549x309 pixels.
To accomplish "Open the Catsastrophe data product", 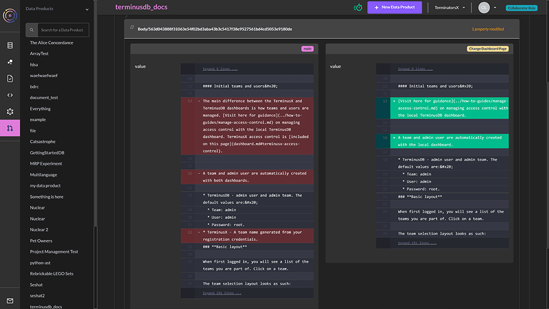I will pos(43,142).
